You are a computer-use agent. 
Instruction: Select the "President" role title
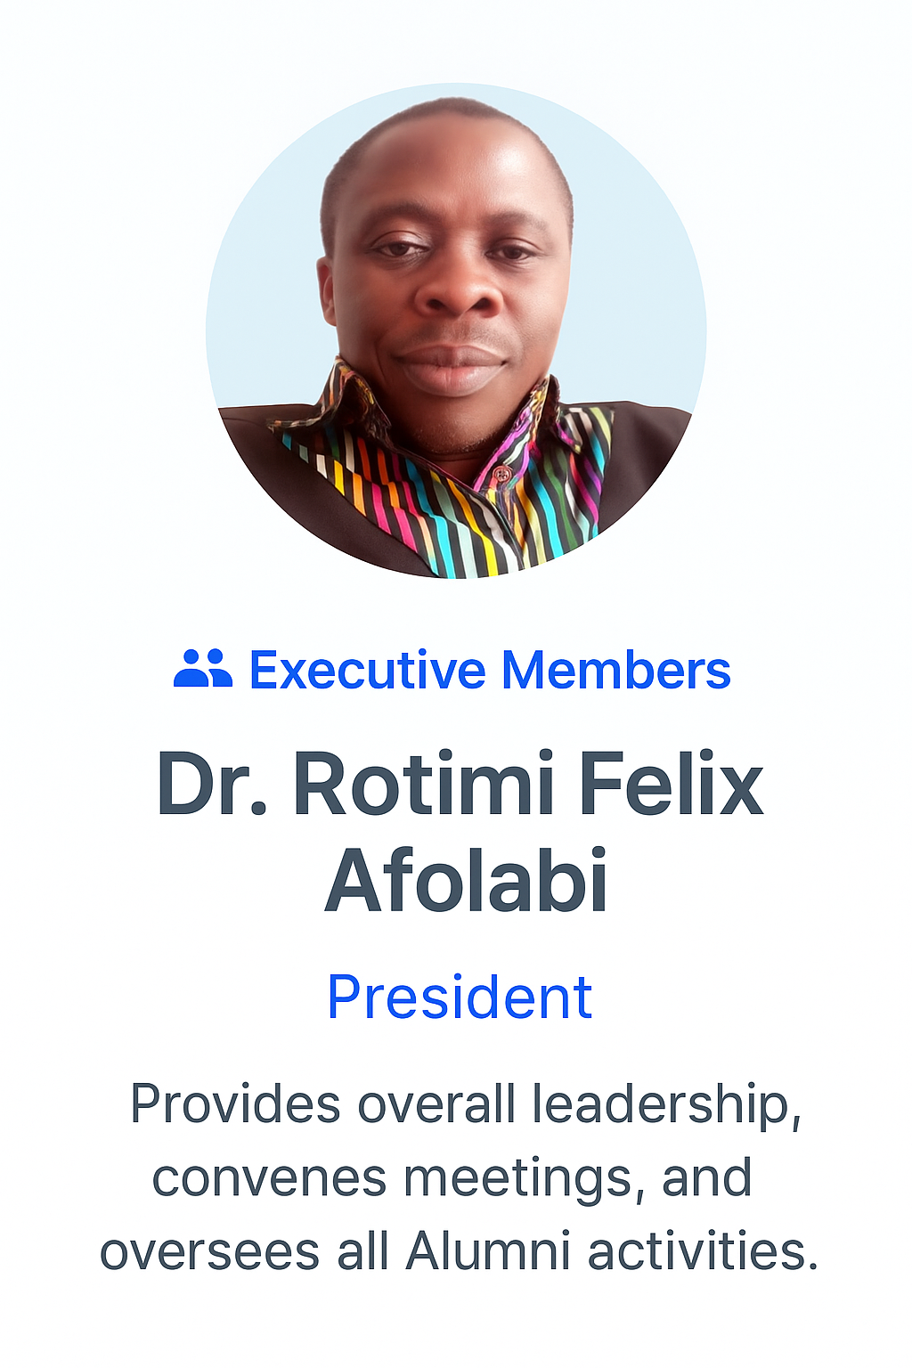click(460, 997)
